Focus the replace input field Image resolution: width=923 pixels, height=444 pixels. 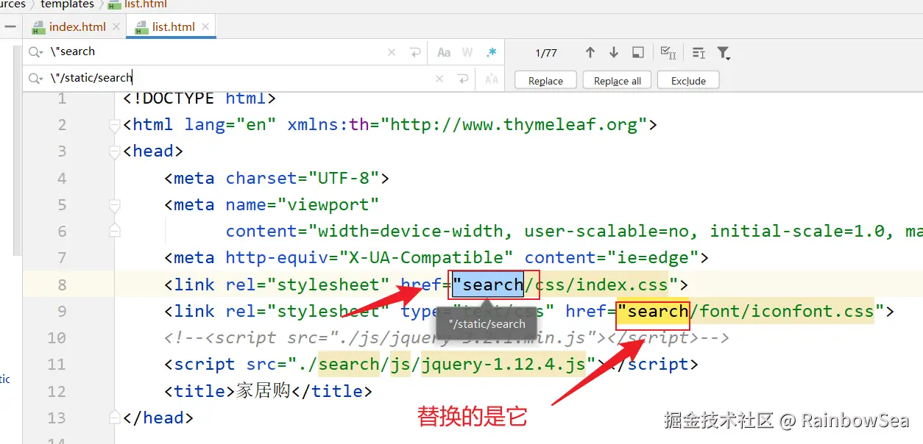coord(239,79)
